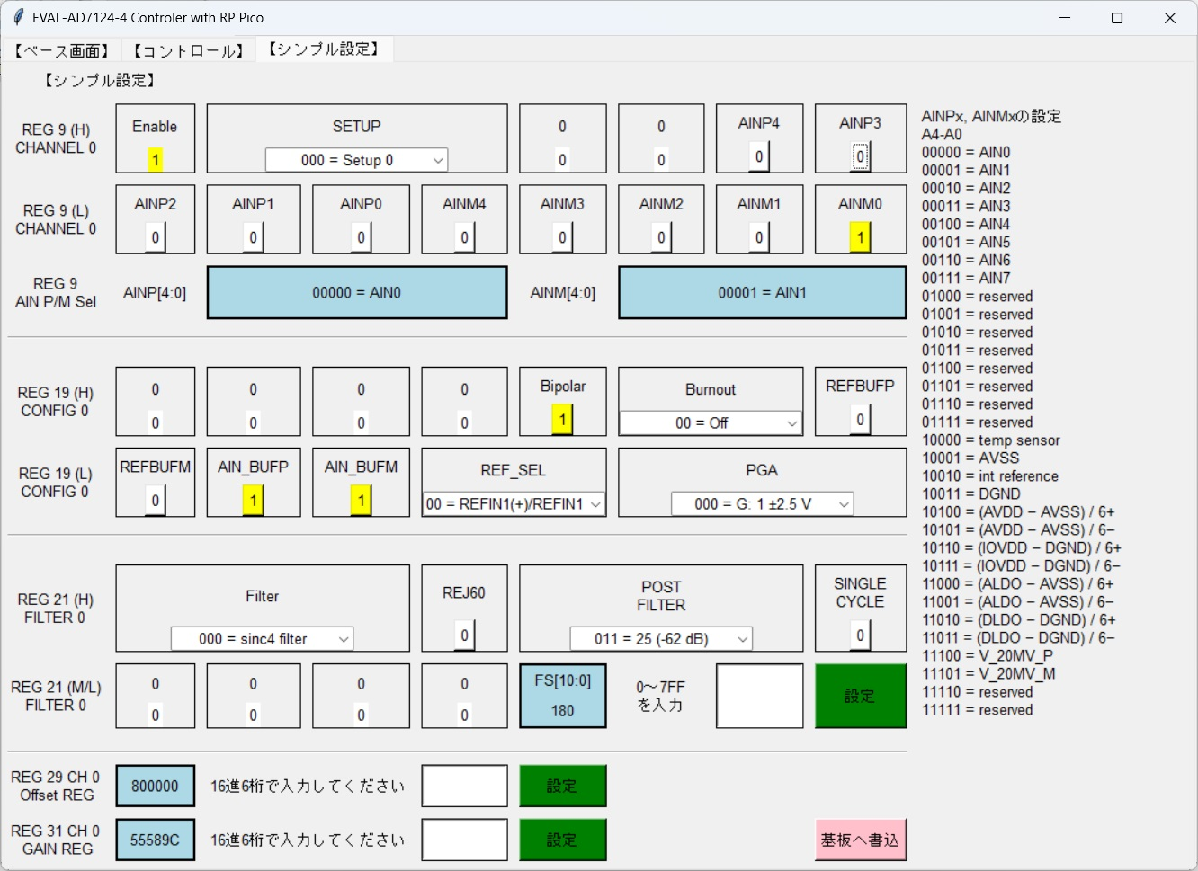
Task: Toggle the AIN_BUFP bit
Action: (x=253, y=500)
